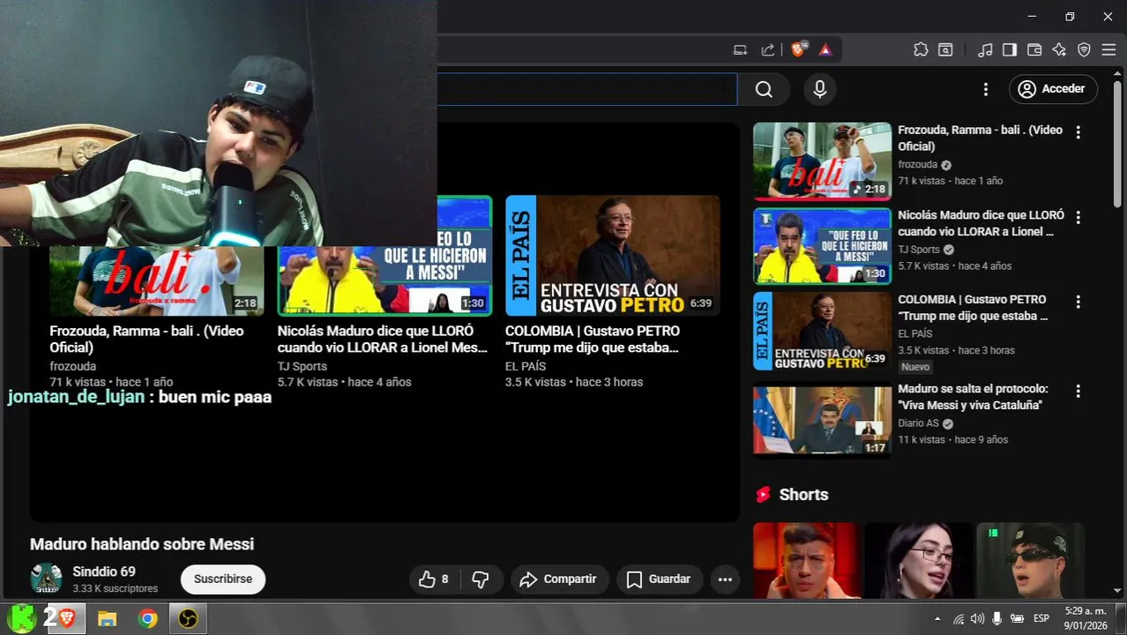Click the battery tray icon
1127x635 pixels.
[x=1017, y=618]
